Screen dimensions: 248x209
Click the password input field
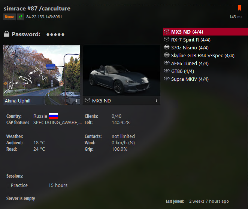click(x=55, y=34)
